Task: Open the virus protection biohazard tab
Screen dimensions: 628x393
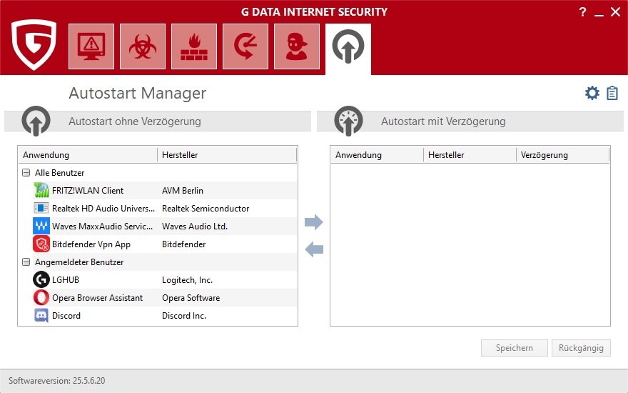Action: [143, 46]
